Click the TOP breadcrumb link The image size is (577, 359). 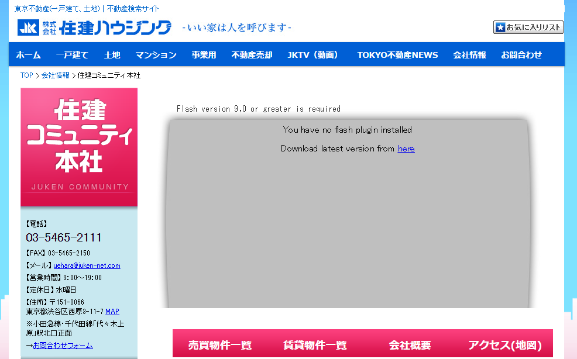click(26, 75)
